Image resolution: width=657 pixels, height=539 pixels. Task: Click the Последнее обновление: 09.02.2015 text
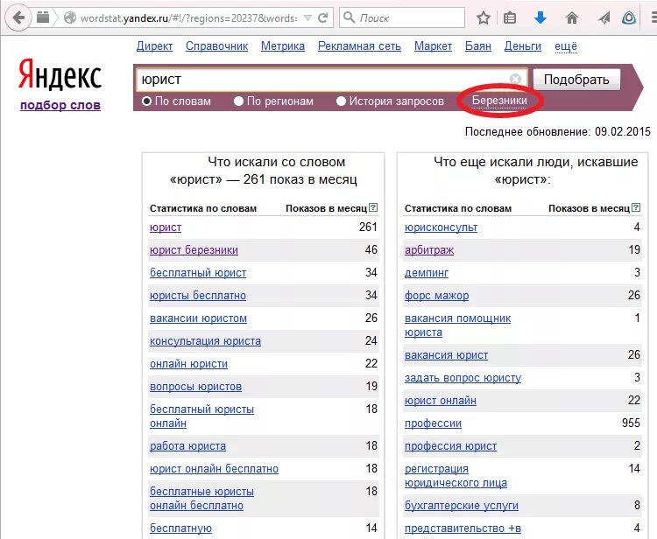558,132
